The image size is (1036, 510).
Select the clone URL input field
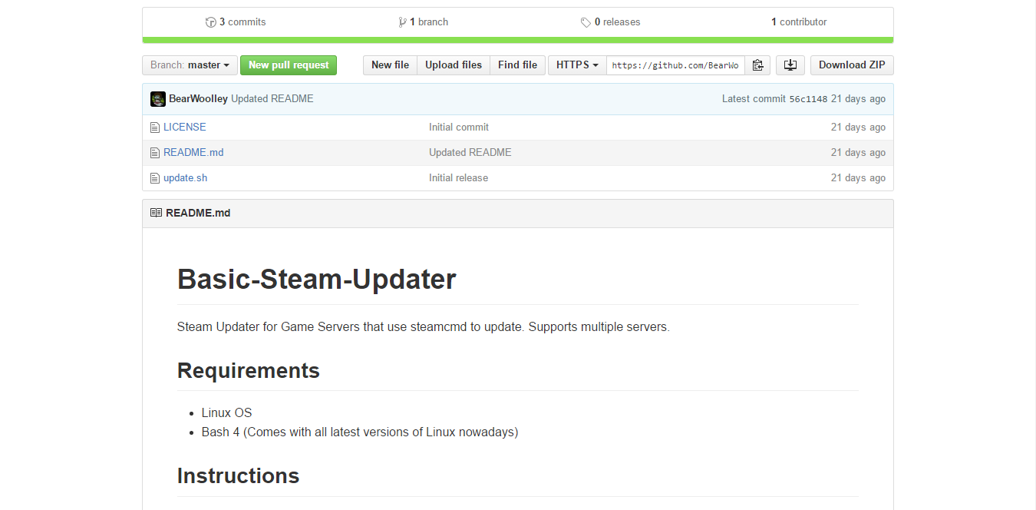click(x=675, y=65)
